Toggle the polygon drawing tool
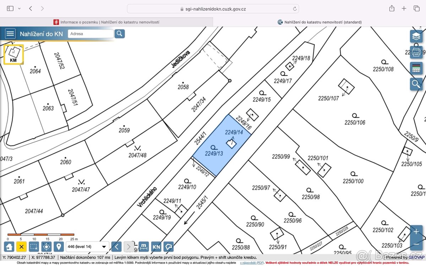 pos(169,246)
